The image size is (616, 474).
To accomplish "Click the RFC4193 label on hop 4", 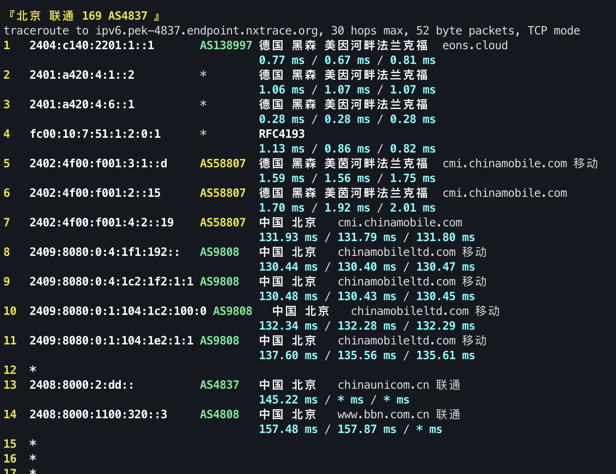I will tap(283, 134).
